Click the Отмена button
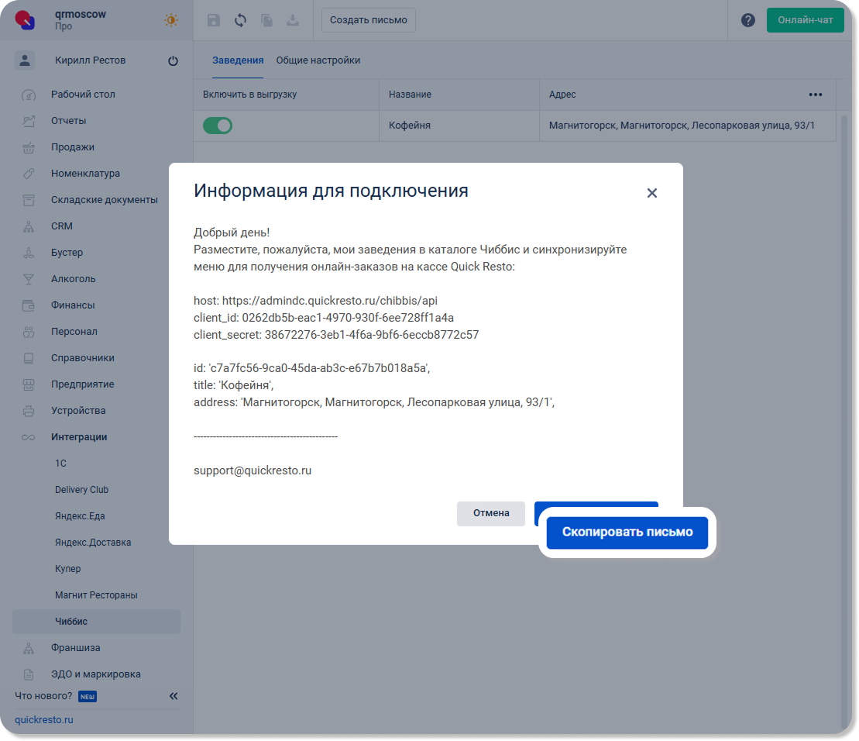 [x=491, y=513]
